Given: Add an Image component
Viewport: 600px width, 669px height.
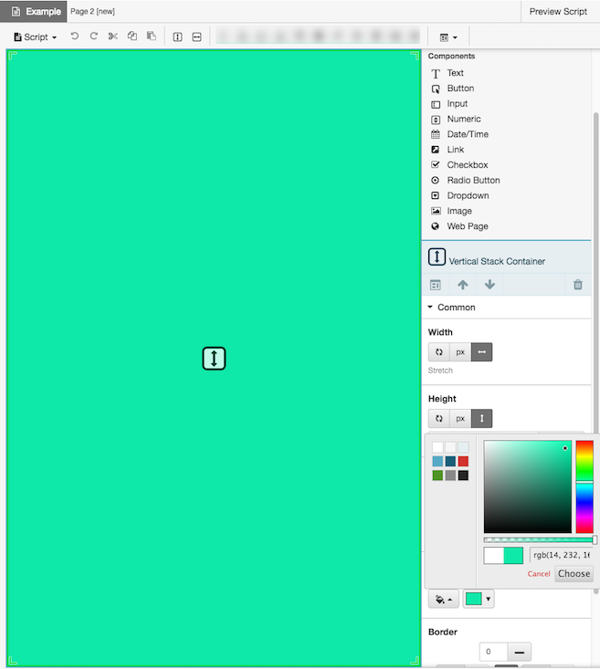Looking at the screenshot, I should click(459, 211).
